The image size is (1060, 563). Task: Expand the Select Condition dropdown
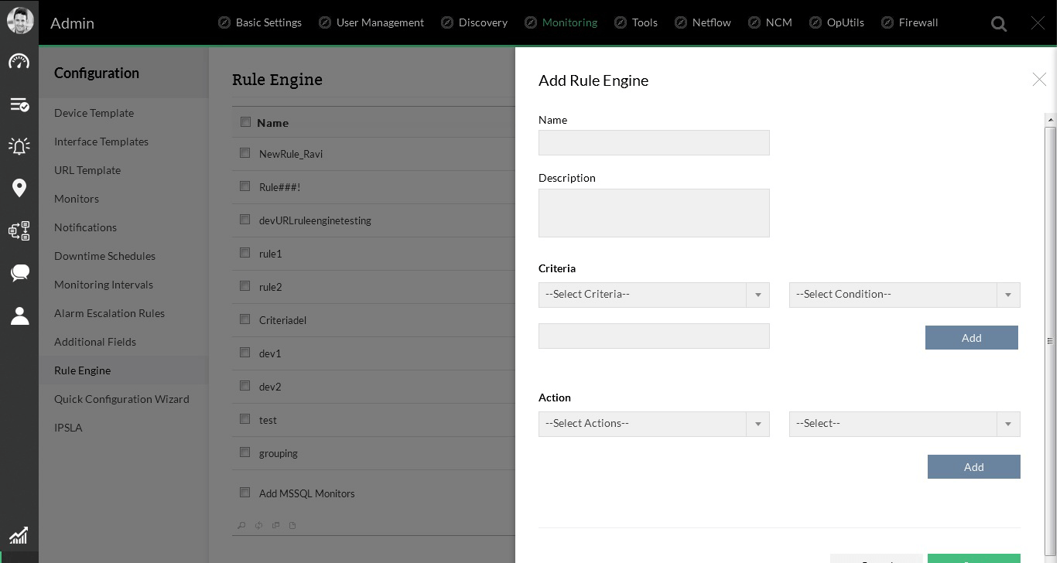[904, 295]
